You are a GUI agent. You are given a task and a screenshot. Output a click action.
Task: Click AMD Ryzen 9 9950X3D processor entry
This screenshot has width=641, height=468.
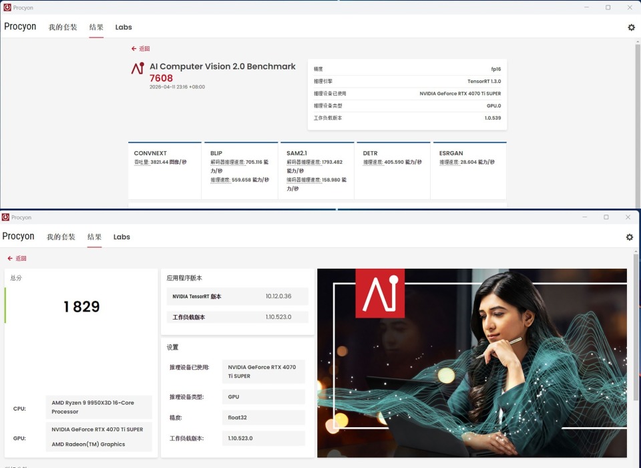tap(99, 407)
